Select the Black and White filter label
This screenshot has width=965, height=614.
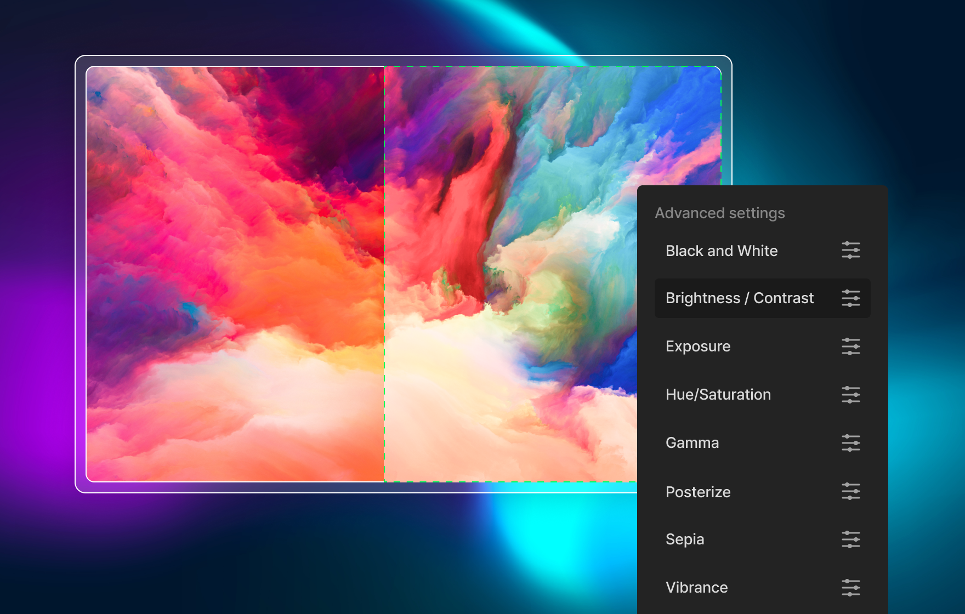721,251
